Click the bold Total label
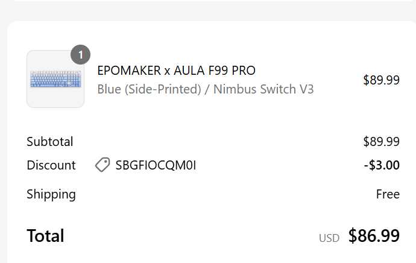The height and width of the screenshot is (263, 416). click(x=45, y=235)
